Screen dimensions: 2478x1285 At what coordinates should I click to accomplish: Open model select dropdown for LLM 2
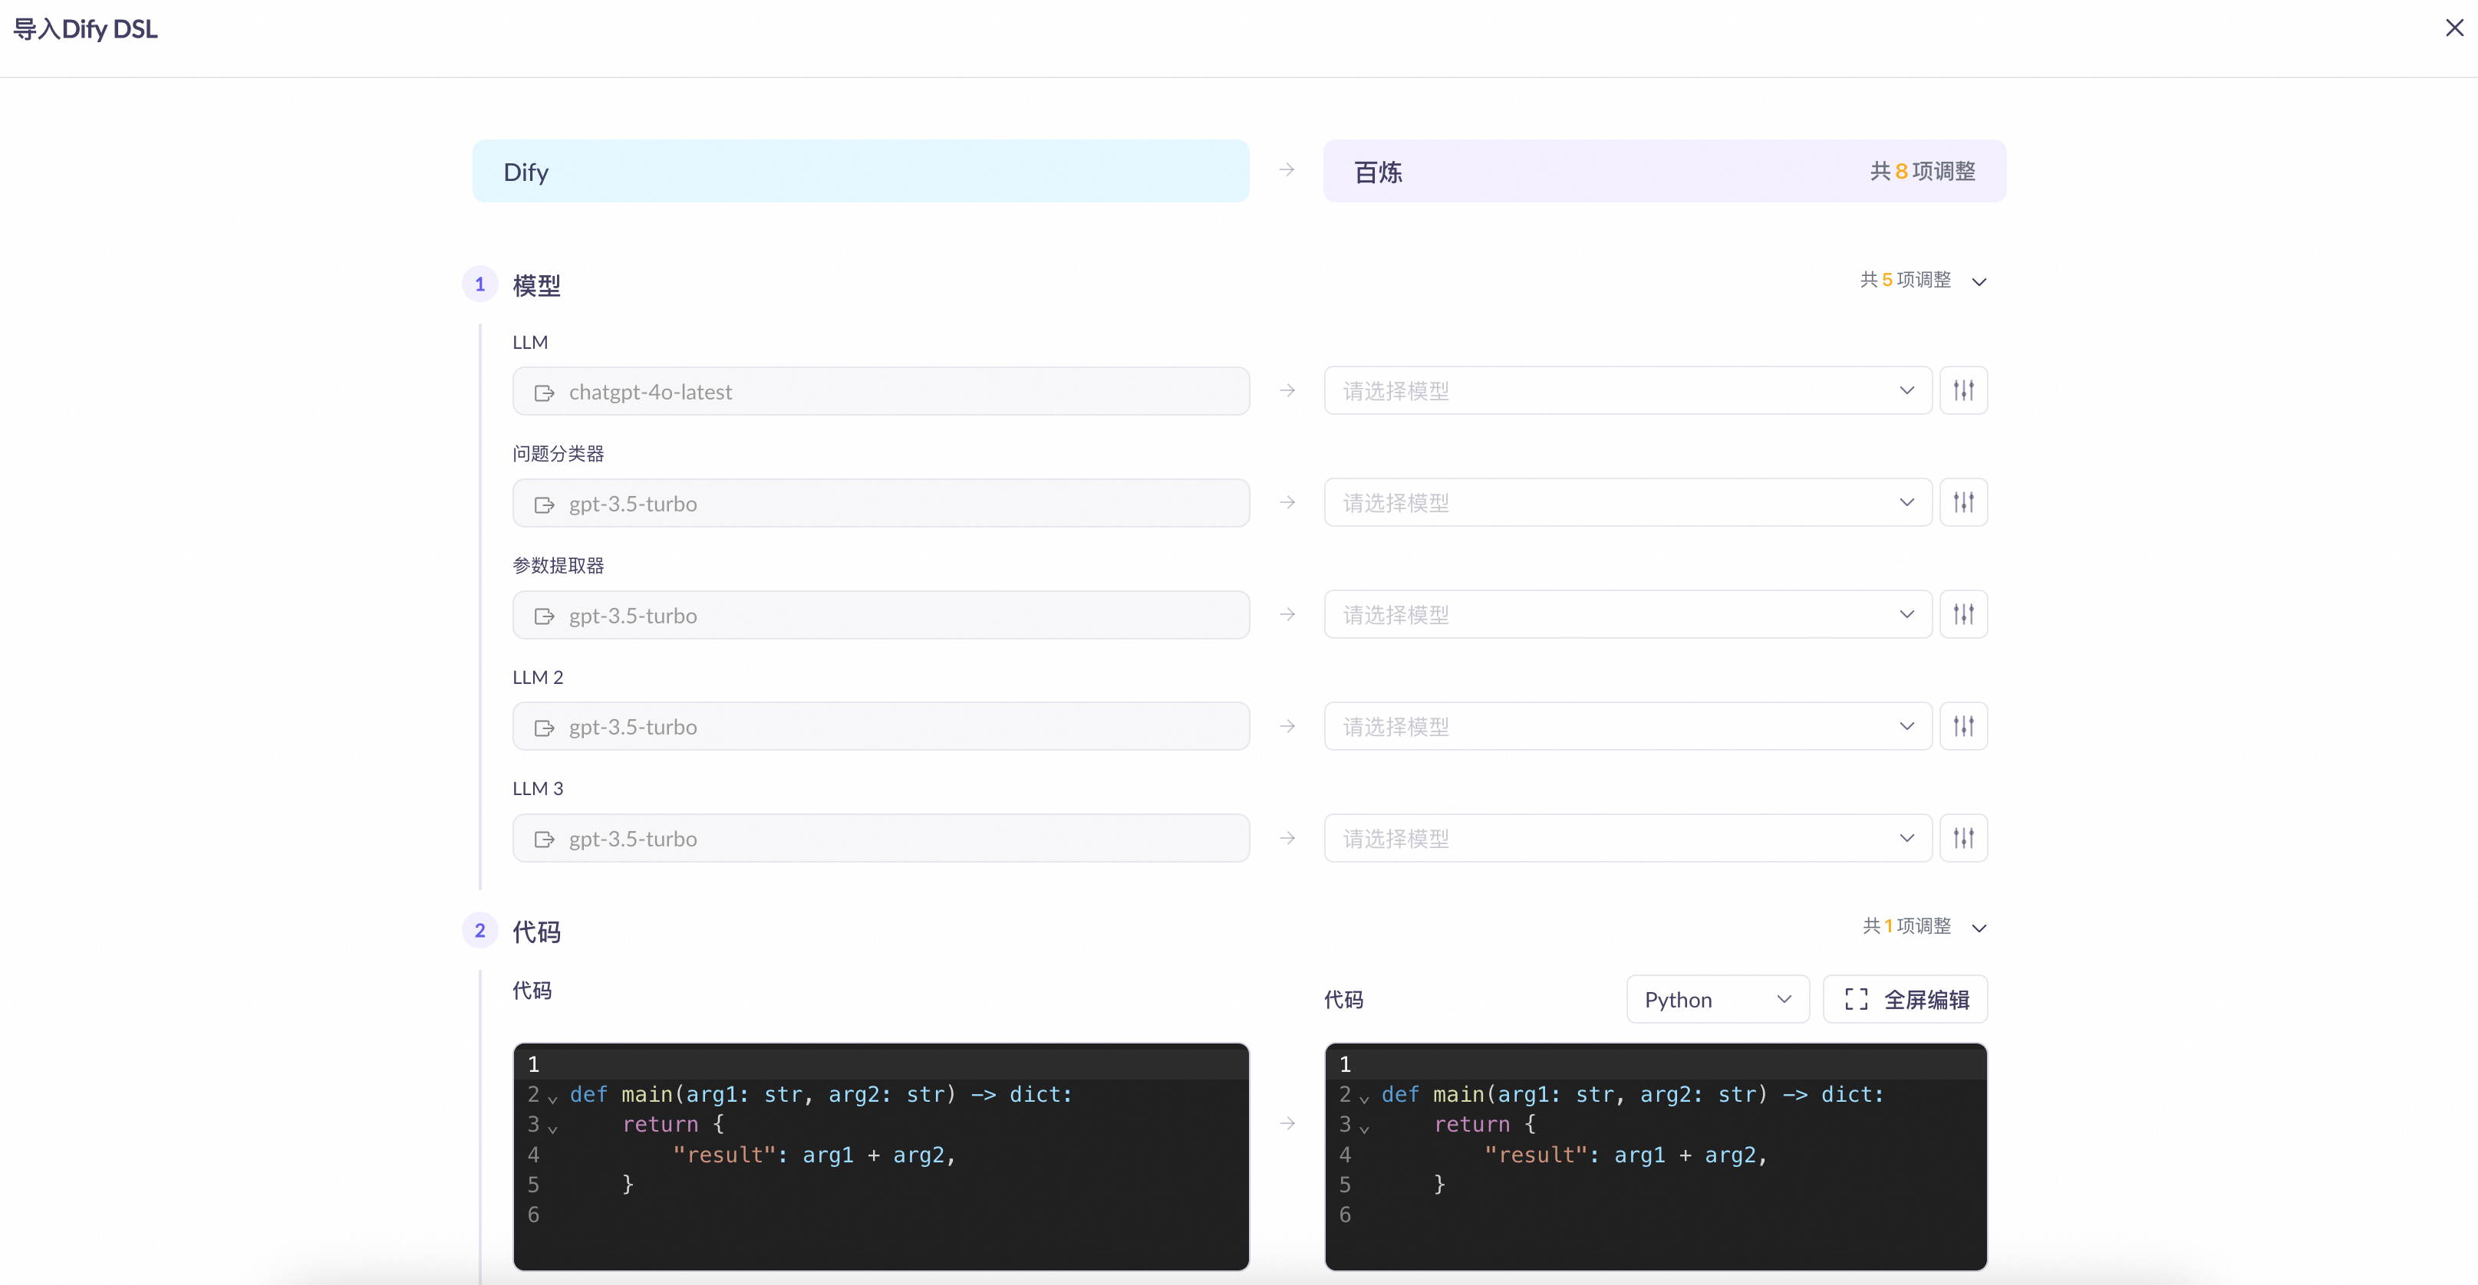(1626, 727)
